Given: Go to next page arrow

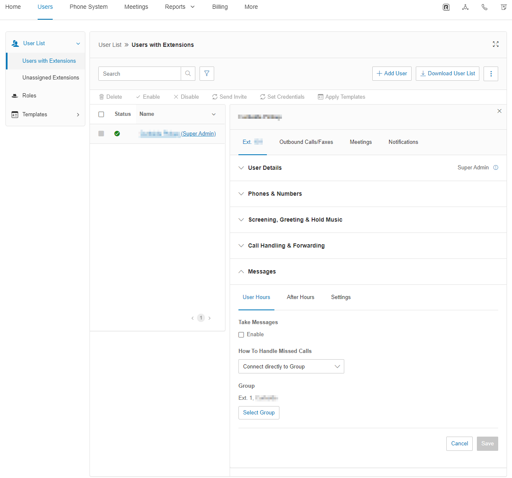Looking at the screenshot, I should 210,318.
